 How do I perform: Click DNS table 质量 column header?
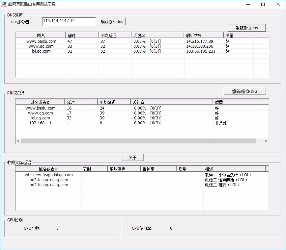[239, 35]
